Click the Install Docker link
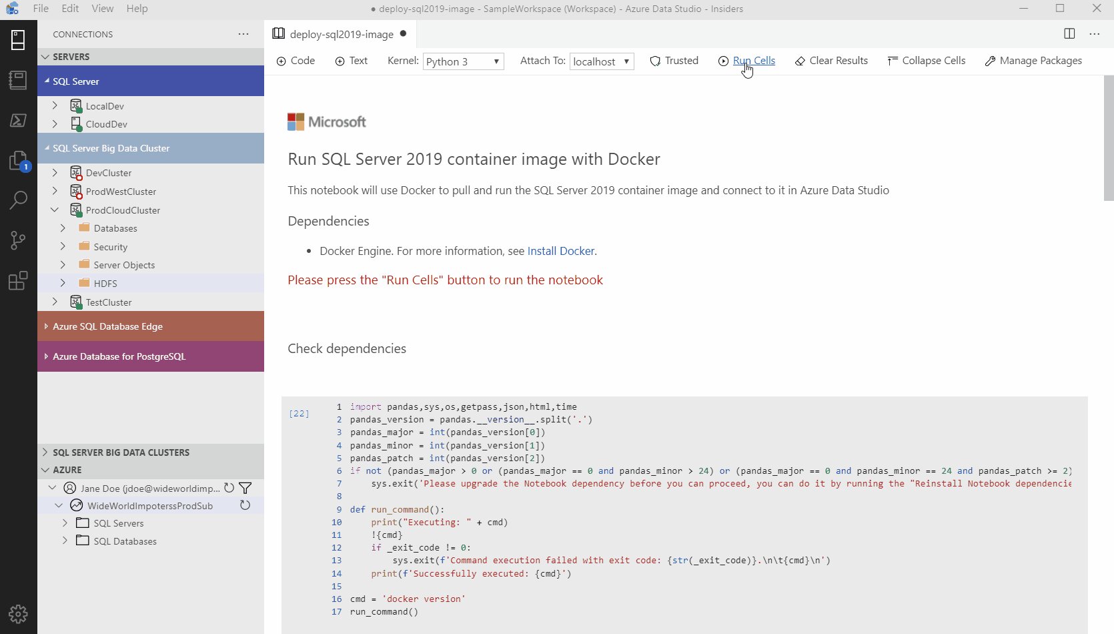 (560, 251)
